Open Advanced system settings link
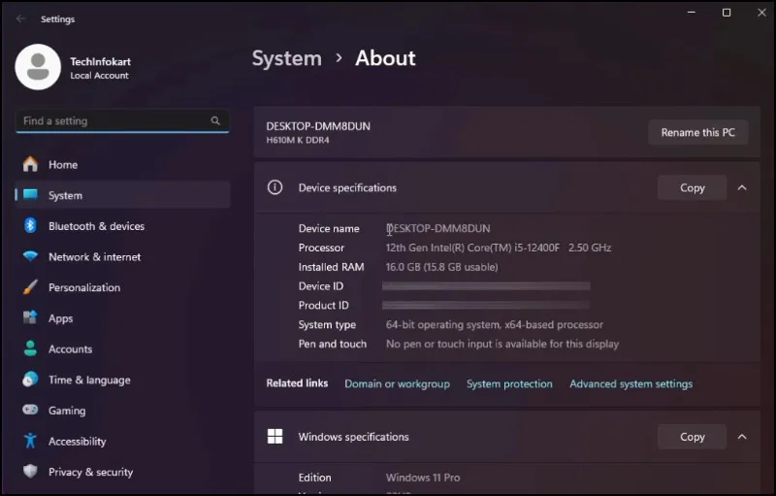Viewport: 776px width, 496px height. pos(631,383)
